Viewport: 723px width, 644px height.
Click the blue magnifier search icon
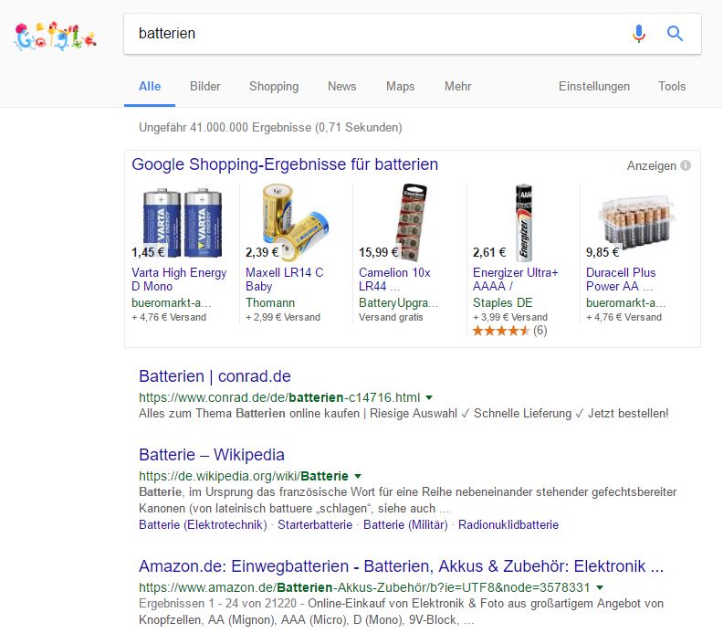[675, 34]
